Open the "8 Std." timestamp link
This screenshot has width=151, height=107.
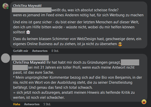[x=55, y=51]
